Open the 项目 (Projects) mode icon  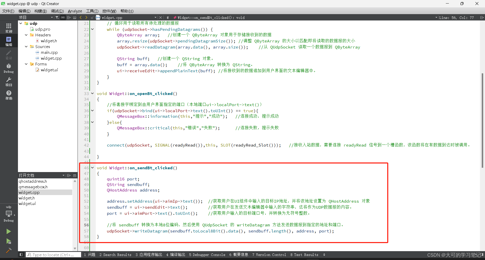pyautogui.click(x=9, y=81)
